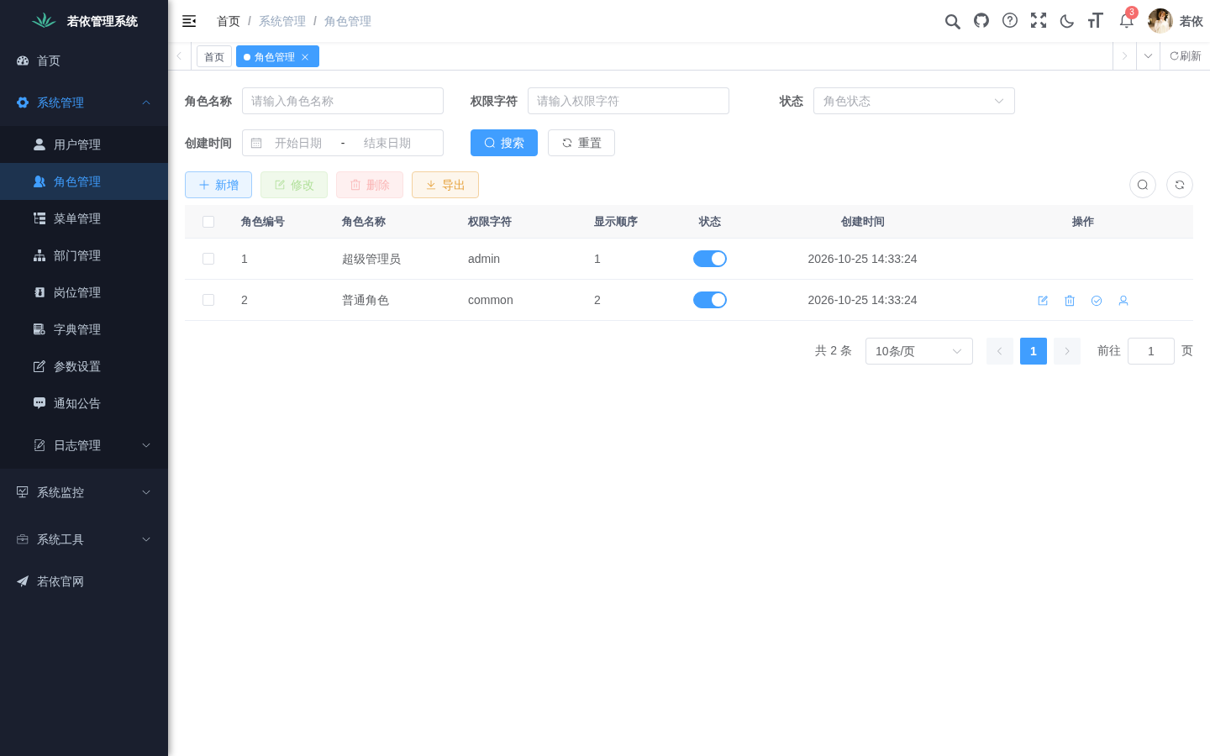The width and height of the screenshot is (1210, 756).
Task: Focus the 角色名称 input field
Action: coord(343,101)
